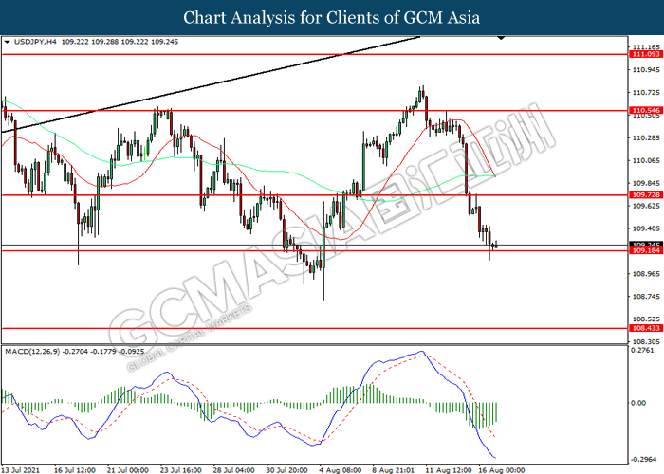
Task: Click the current price 109.245 label
Action: 645,245
